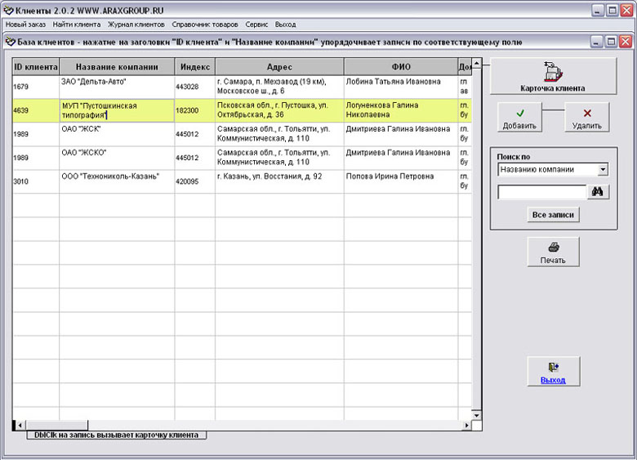This screenshot has height=460, width=637.
Task: Click the ID cell 1679
Action: 36,87
